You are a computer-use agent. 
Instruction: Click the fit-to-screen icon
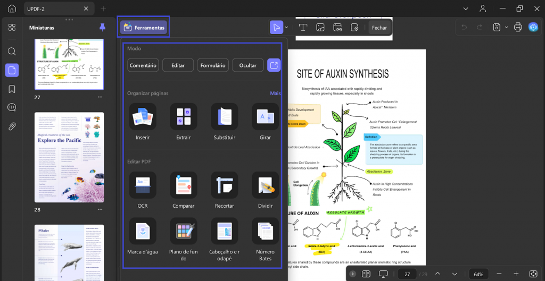pos(533,274)
